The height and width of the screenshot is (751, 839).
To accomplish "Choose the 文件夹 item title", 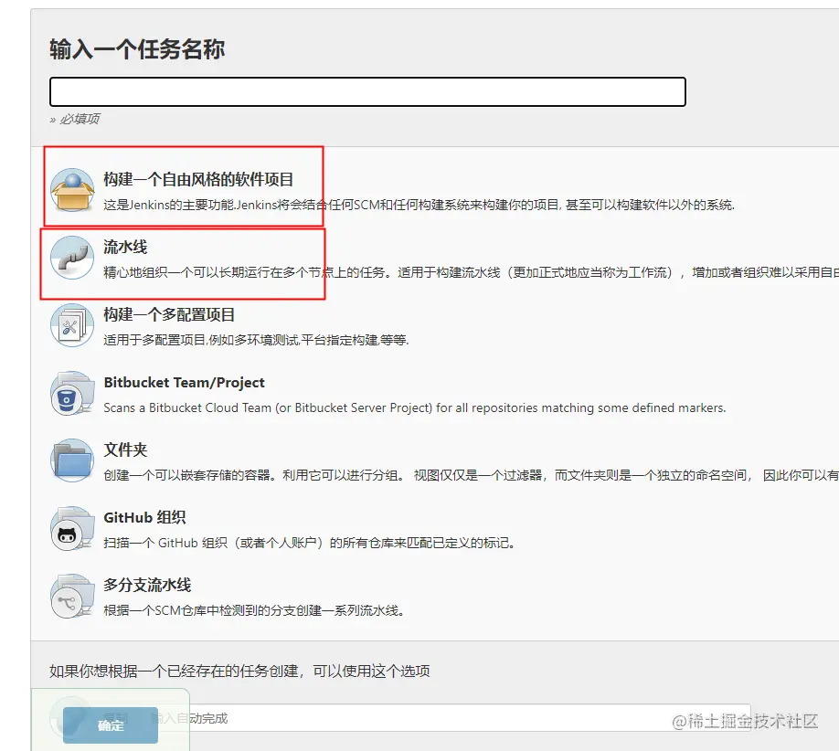I will pos(125,450).
